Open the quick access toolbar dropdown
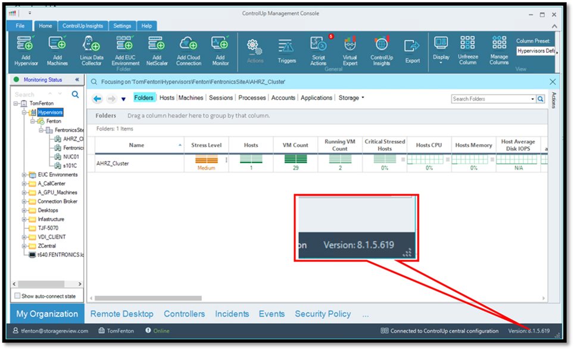574x350 pixels. [x=30, y=13]
